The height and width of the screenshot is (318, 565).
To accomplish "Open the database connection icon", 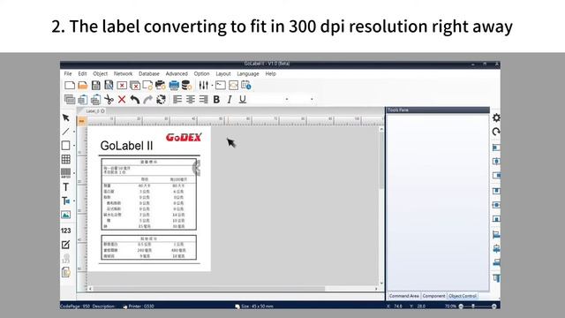I will point(186,86).
